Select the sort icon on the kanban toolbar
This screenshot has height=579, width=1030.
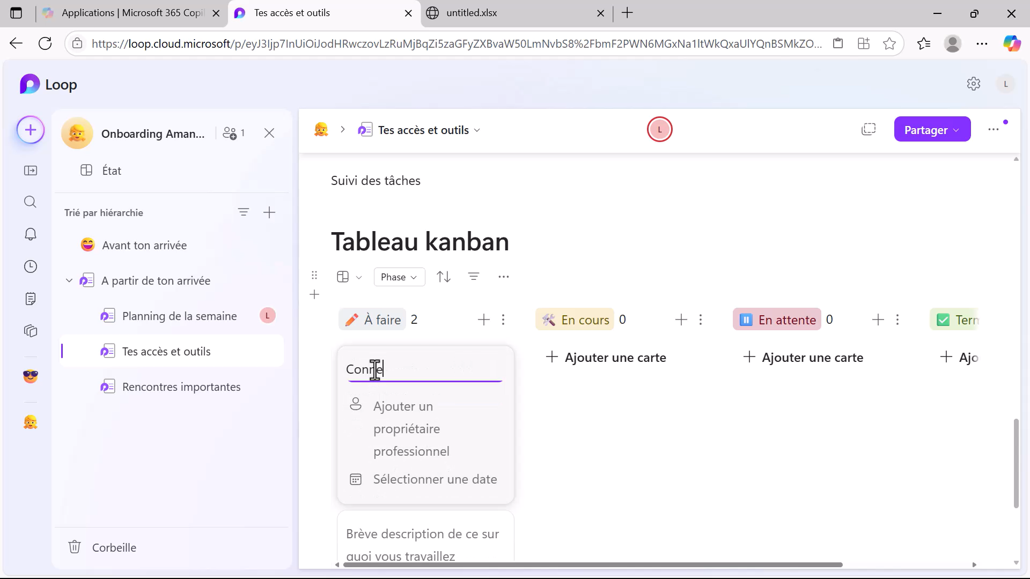click(444, 277)
